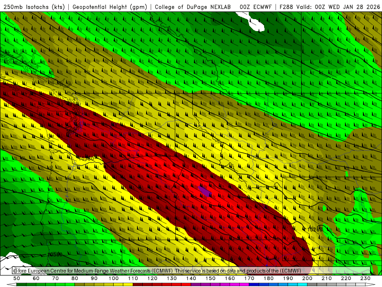Click the legend value 170
The width and height of the screenshot is (382, 287).
(x=249, y=278)
